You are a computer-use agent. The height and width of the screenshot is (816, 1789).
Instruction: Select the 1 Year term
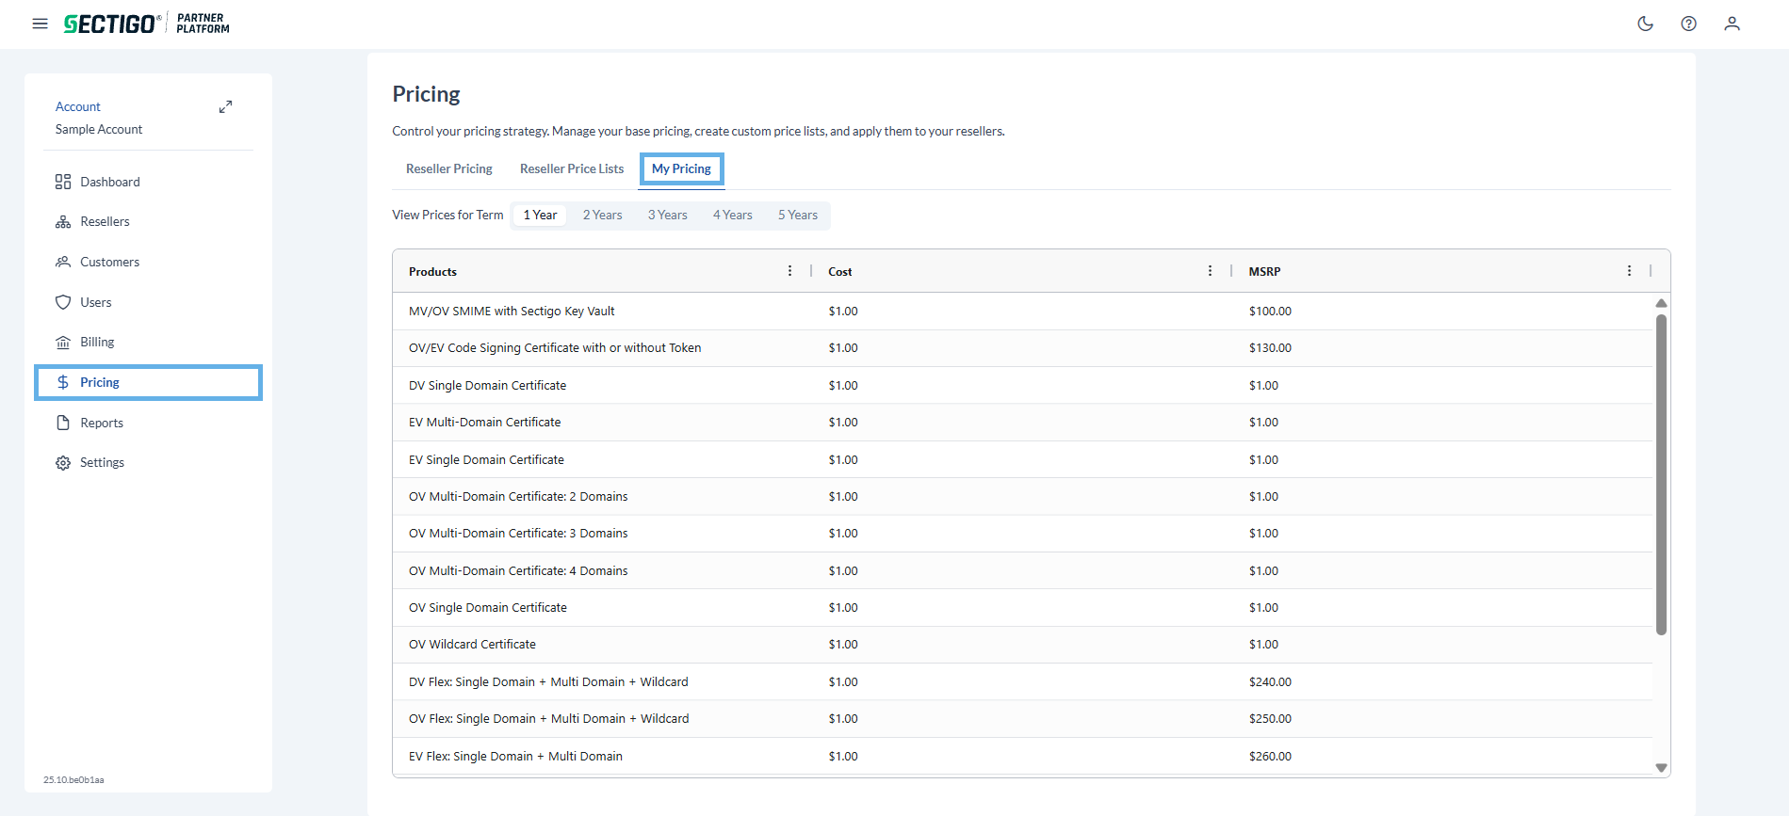pyautogui.click(x=540, y=216)
